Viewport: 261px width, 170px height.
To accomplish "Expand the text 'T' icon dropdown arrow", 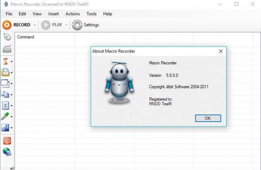I will tap(11, 106).
